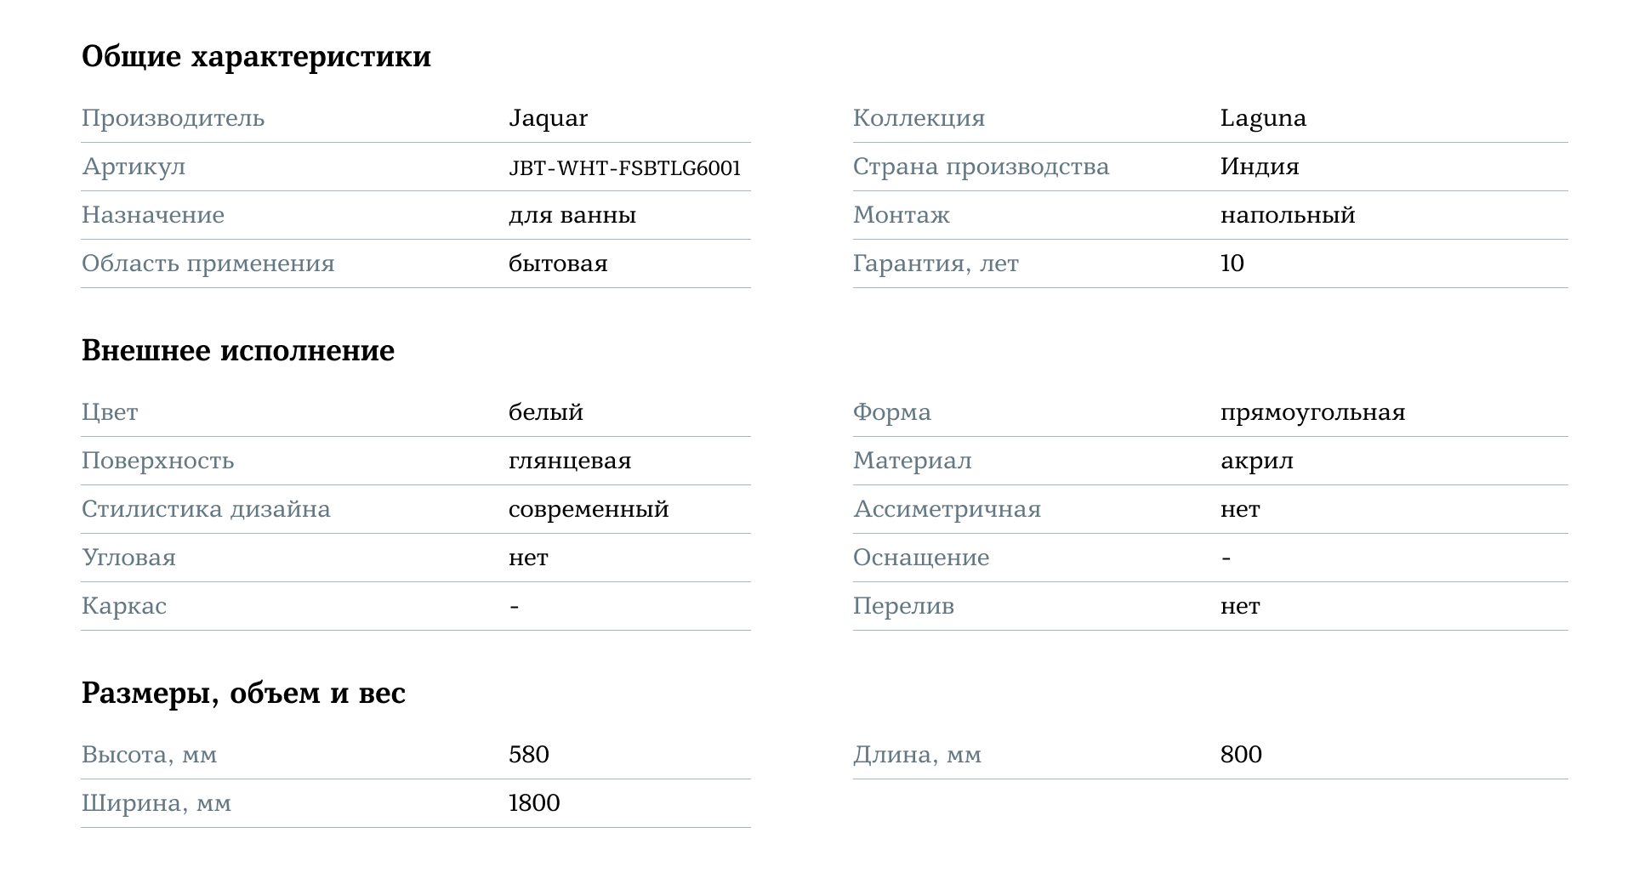This screenshot has width=1633, height=878.
Task: Click the Laguna collection value
Action: point(1263,118)
